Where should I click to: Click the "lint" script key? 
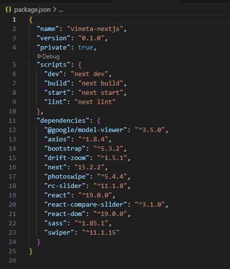click(55, 102)
